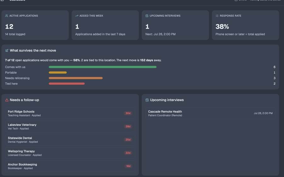Click the Needs relicensing count 3

coord(275,78)
